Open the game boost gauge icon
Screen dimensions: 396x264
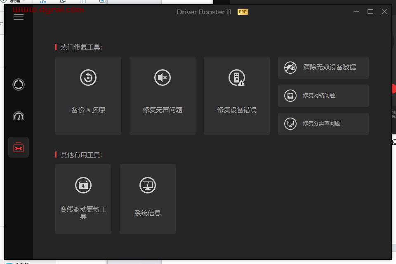[x=19, y=116]
